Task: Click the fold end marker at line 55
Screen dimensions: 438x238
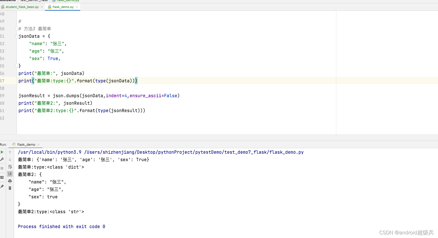Action: click(x=17, y=66)
